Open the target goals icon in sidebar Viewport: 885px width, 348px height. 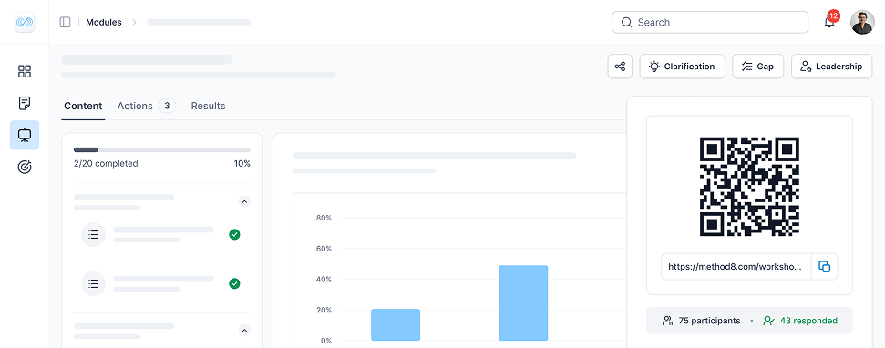pyautogui.click(x=25, y=167)
